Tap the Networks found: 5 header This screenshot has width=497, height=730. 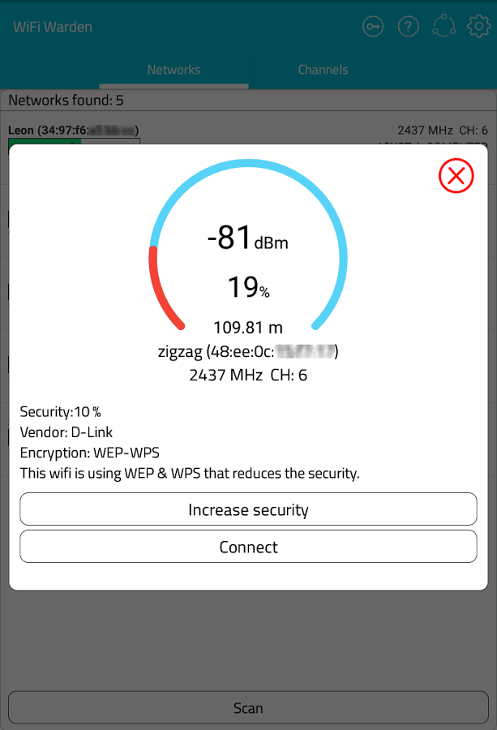(66, 101)
